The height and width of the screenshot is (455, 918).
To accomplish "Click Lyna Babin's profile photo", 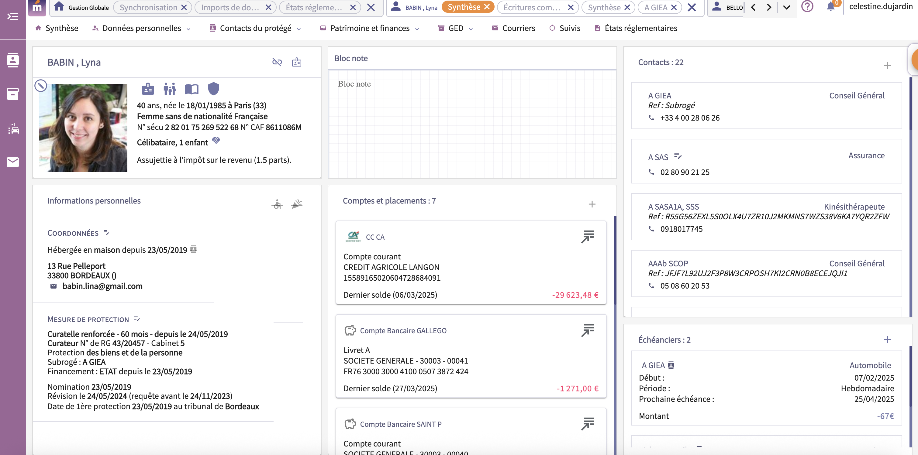I will 83,128.
